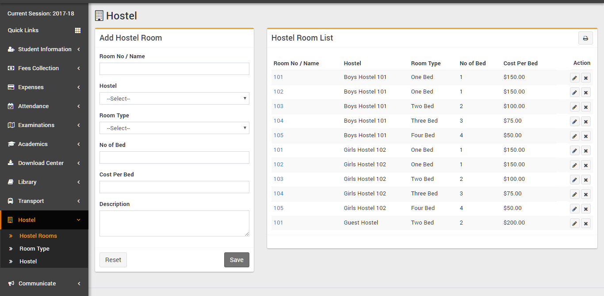Open the Room Type submenu item
Viewport: 604px width, 296px height.
coord(34,249)
